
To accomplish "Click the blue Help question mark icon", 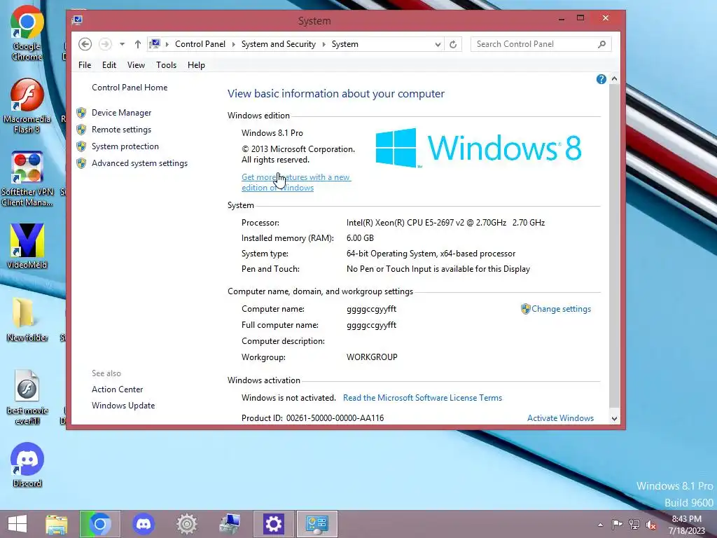I will (x=601, y=79).
